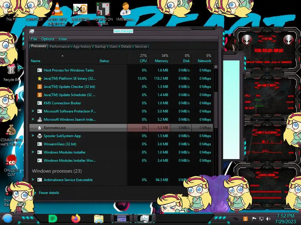Click the Spooler SubSystem App printer icon

40,136
